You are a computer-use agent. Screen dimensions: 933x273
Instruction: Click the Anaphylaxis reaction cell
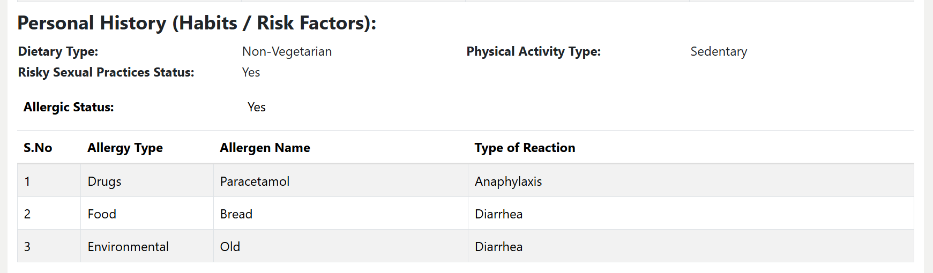508,181
